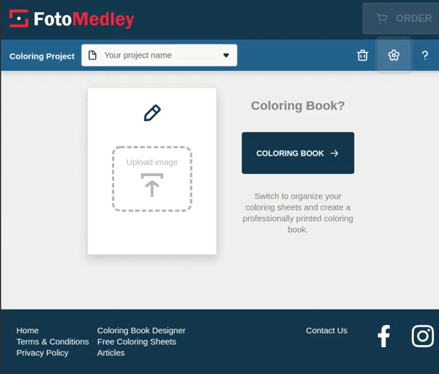Expand the project name dropdown arrow
439x374 pixels.
coord(226,56)
